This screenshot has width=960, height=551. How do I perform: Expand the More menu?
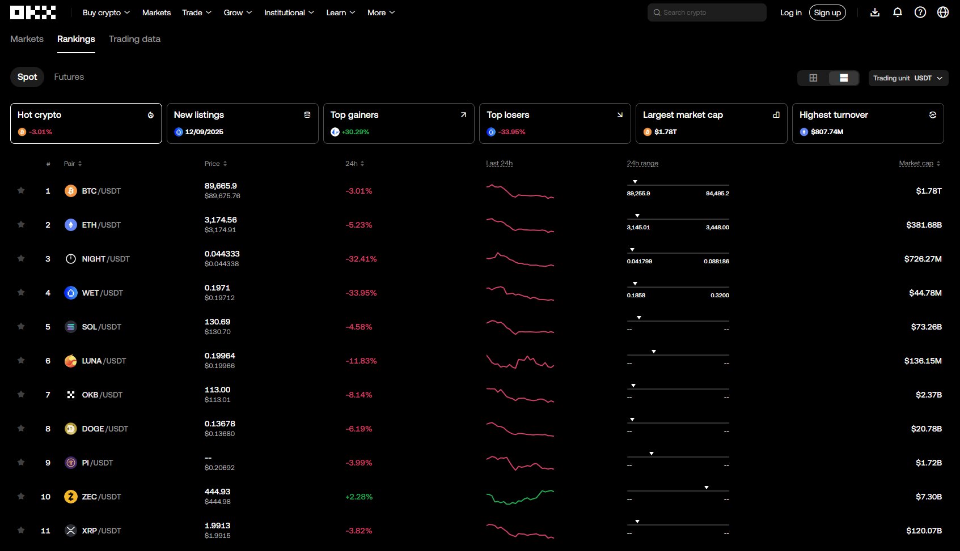pyautogui.click(x=381, y=12)
